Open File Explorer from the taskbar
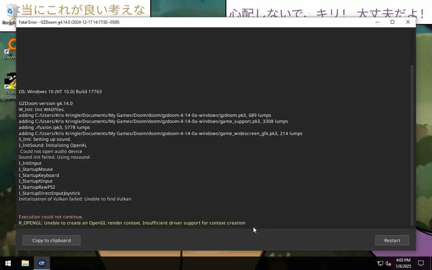This screenshot has width=432, height=270. [25, 263]
